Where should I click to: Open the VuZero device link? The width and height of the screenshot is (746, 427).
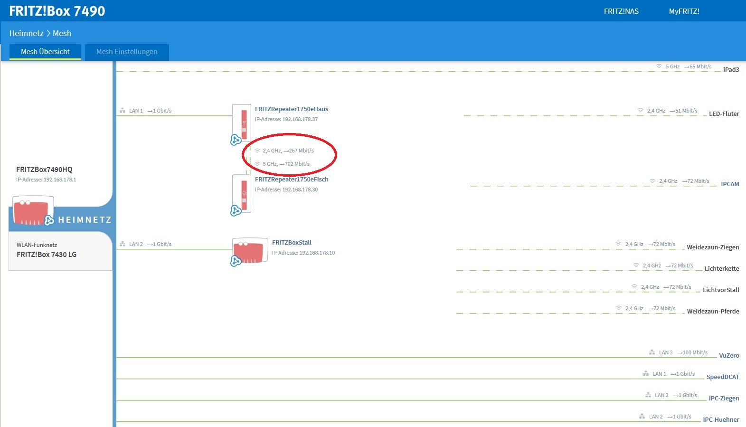(729, 355)
